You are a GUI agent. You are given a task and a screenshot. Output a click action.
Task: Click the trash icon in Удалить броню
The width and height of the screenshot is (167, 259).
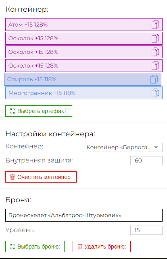pyautogui.click(x=80, y=247)
